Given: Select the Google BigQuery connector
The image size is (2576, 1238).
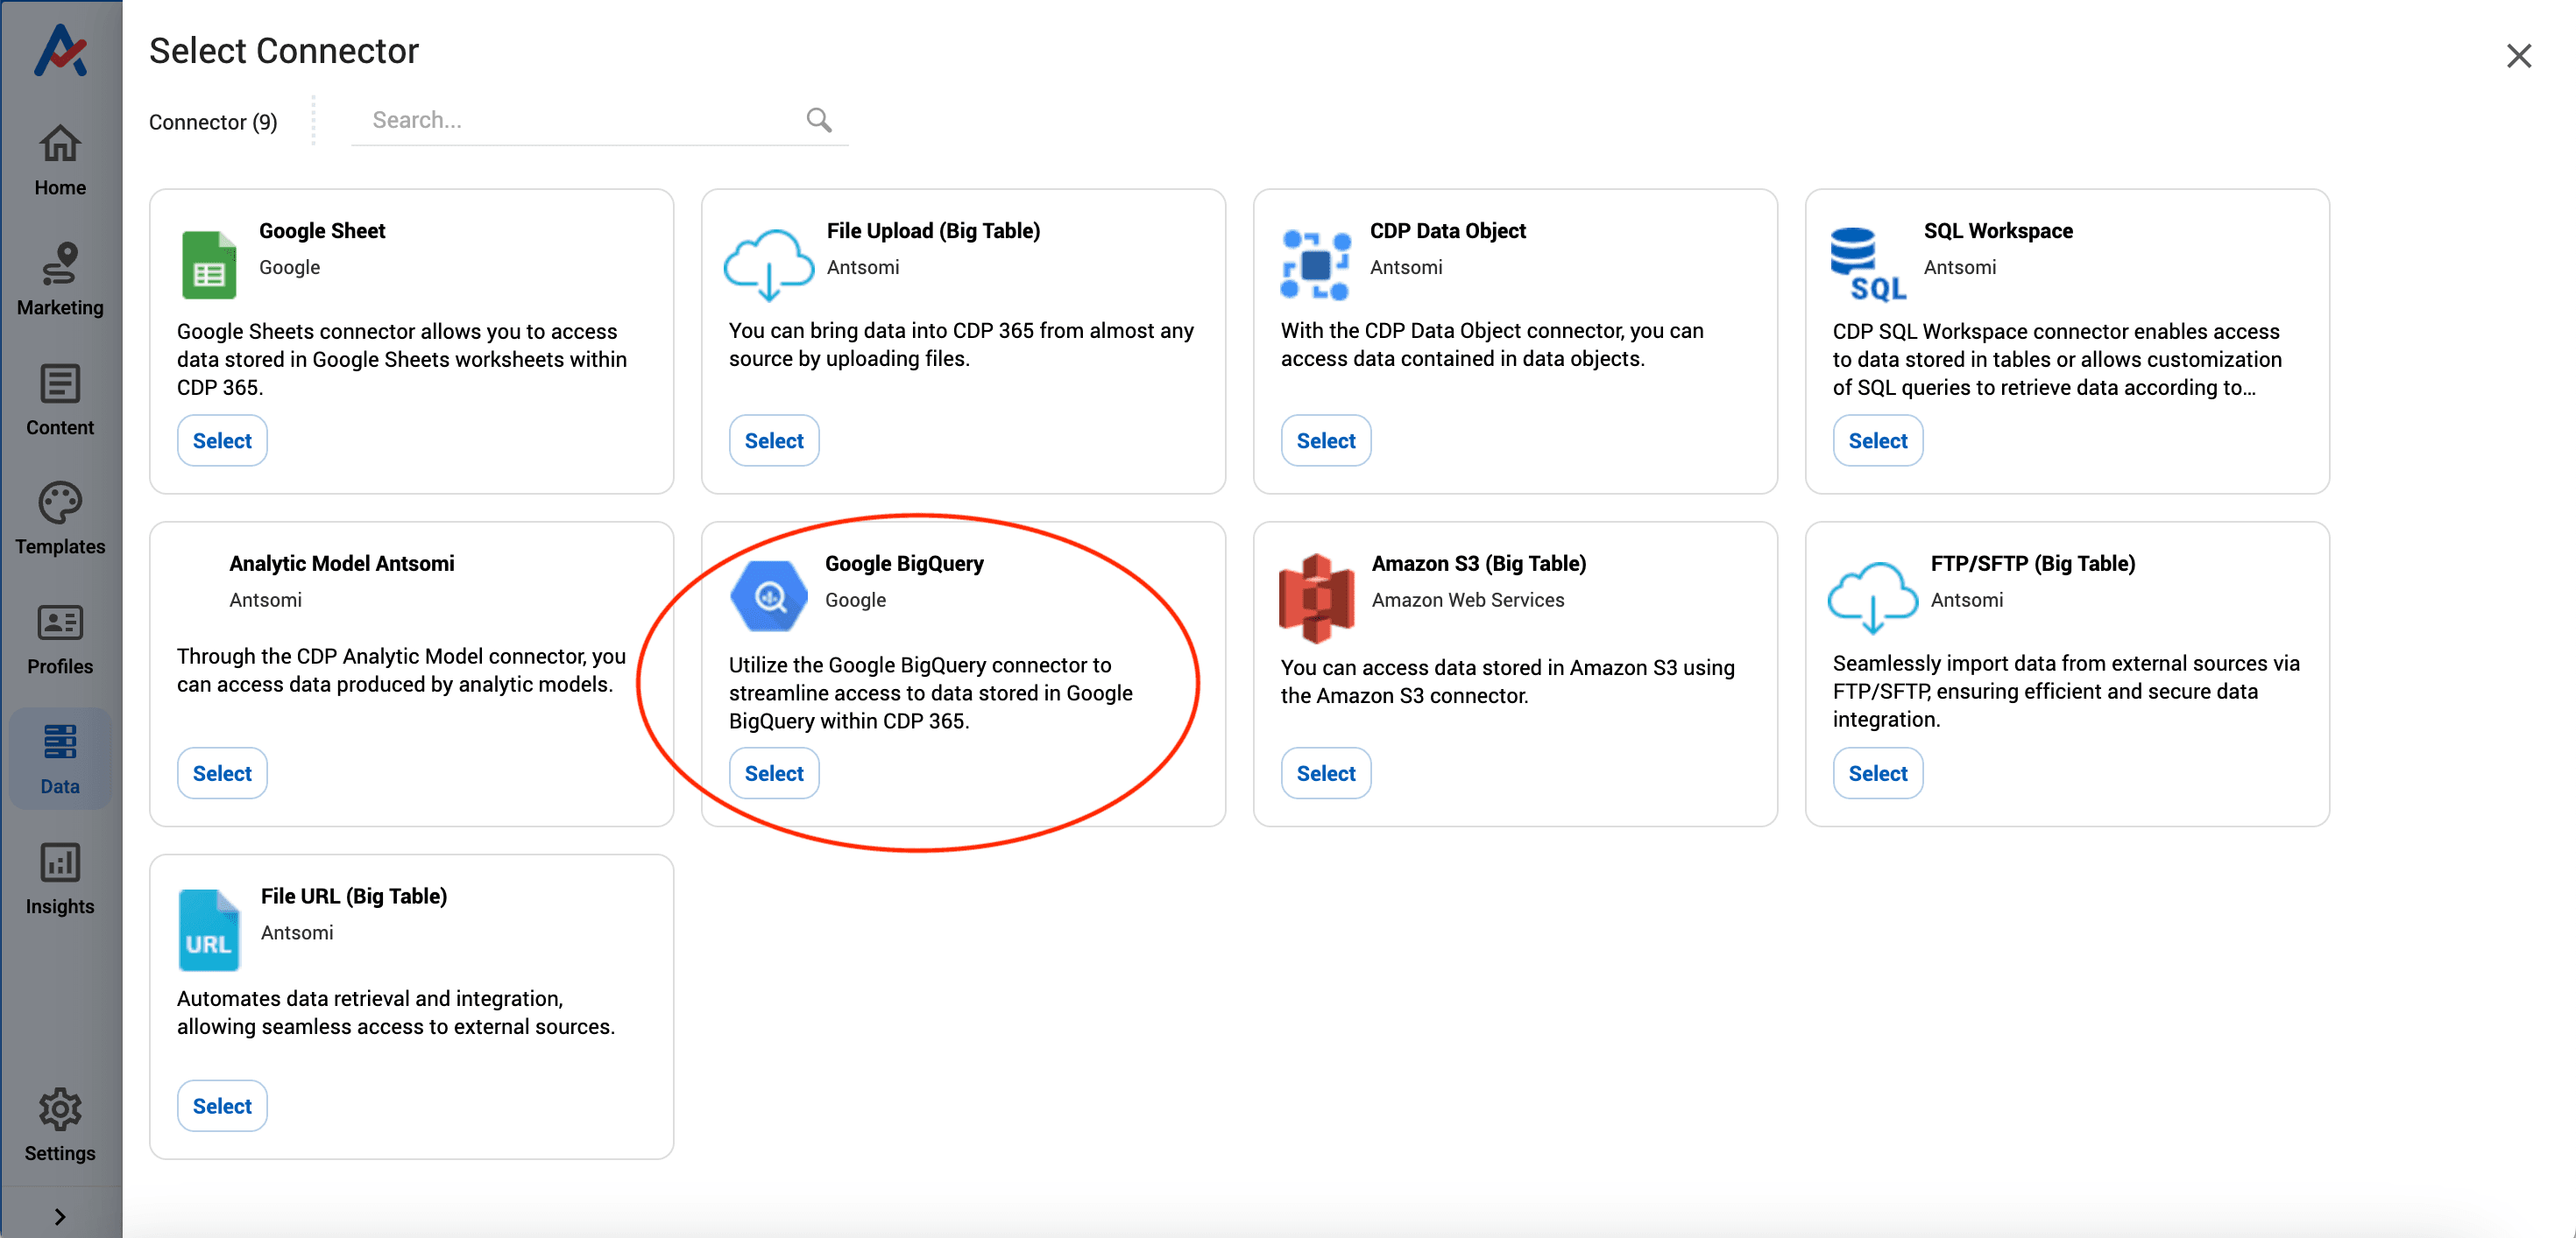Looking at the screenshot, I should click(773, 772).
